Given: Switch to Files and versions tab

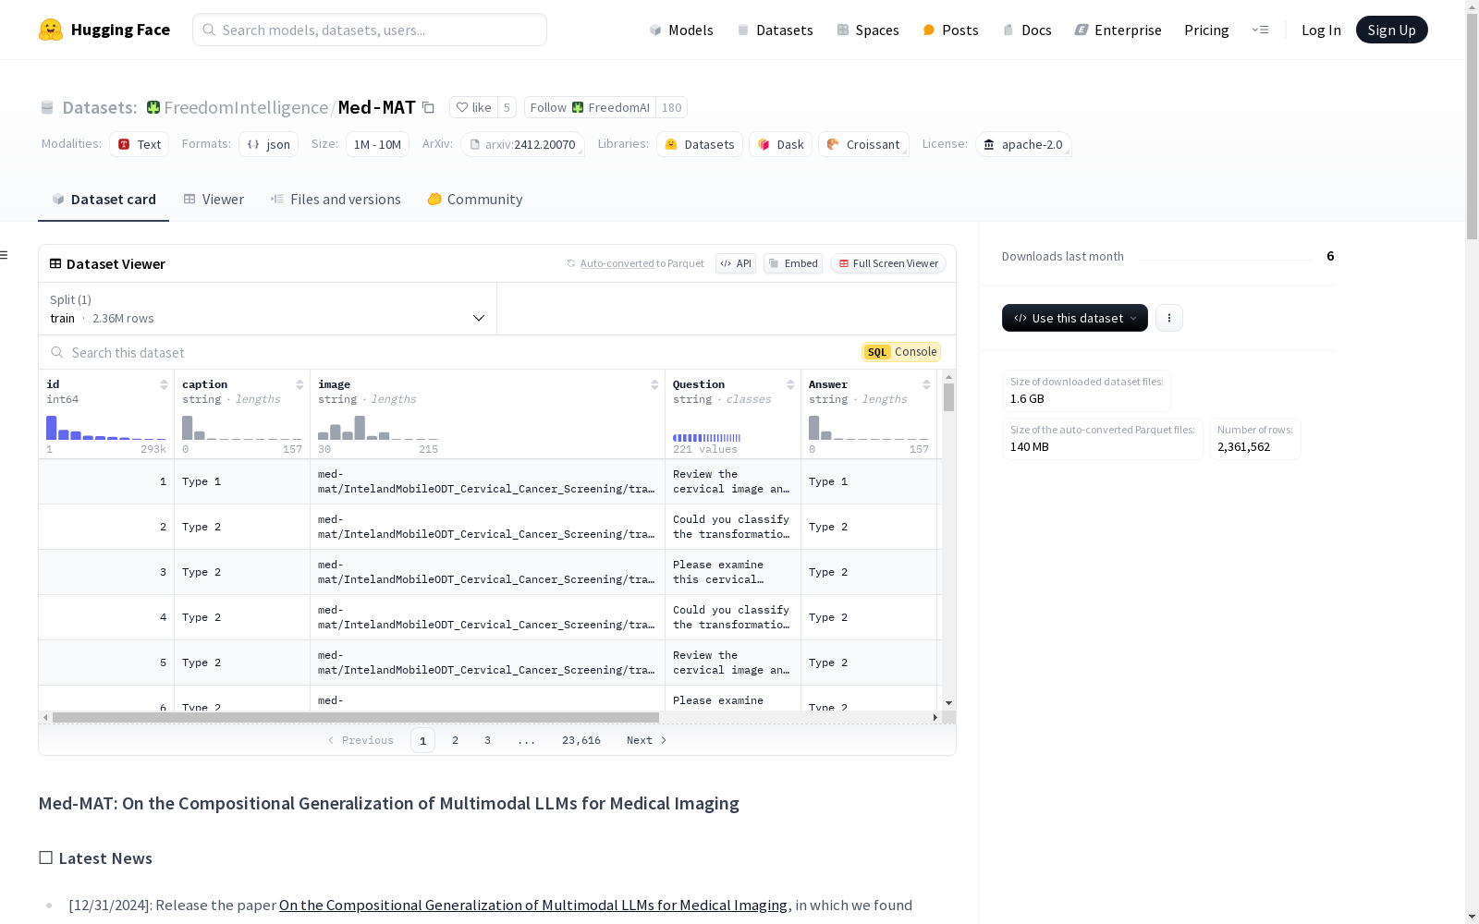Looking at the screenshot, I should coord(336,200).
